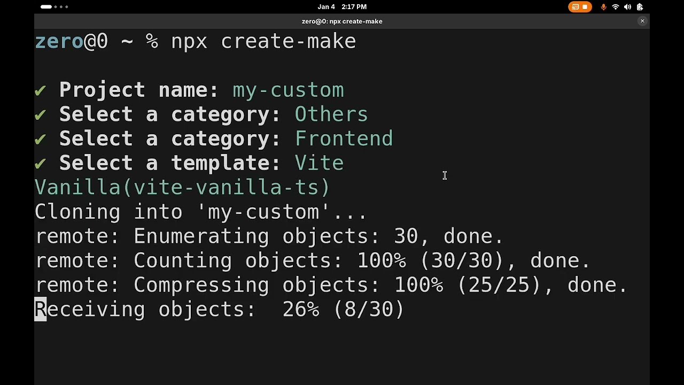Open the microphone indicator in top bar
The image size is (684, 385).
pos(604,7)
